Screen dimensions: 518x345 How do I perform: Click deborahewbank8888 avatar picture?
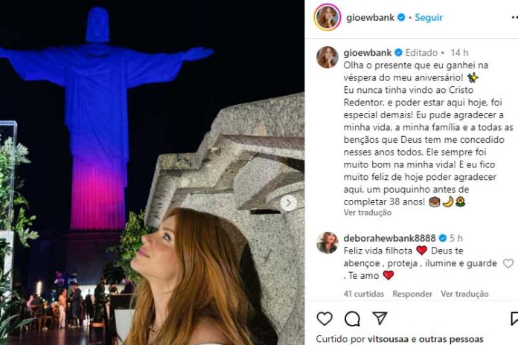pyautogui.click(x=327, y=242)
